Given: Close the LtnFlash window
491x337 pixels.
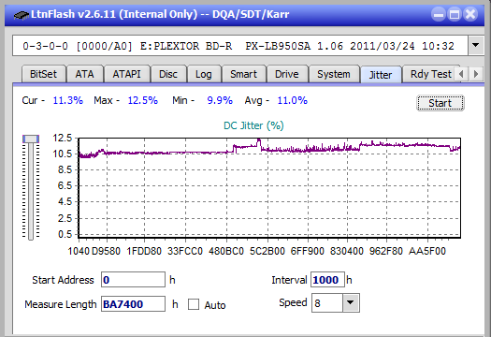Looking at the screenshot, I should 470,14.
